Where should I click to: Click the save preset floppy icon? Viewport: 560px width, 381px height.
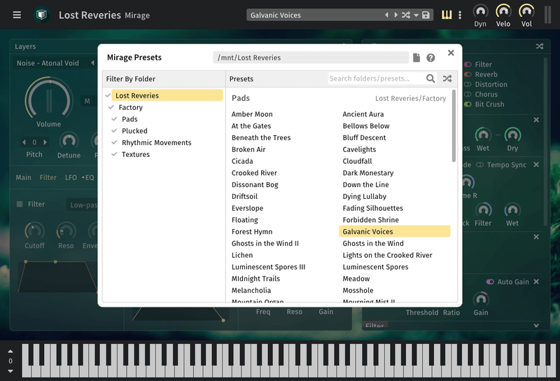pos(426,15)
